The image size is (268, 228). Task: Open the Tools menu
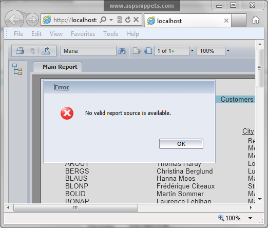pos(110,34)
